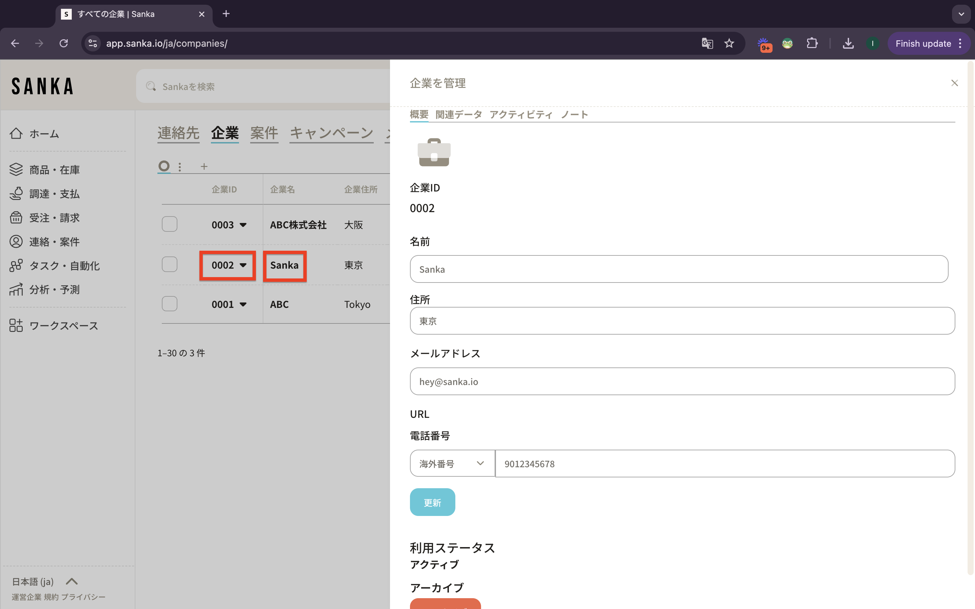Open the 商品・在庫 layers icon

tap(16, 170)
